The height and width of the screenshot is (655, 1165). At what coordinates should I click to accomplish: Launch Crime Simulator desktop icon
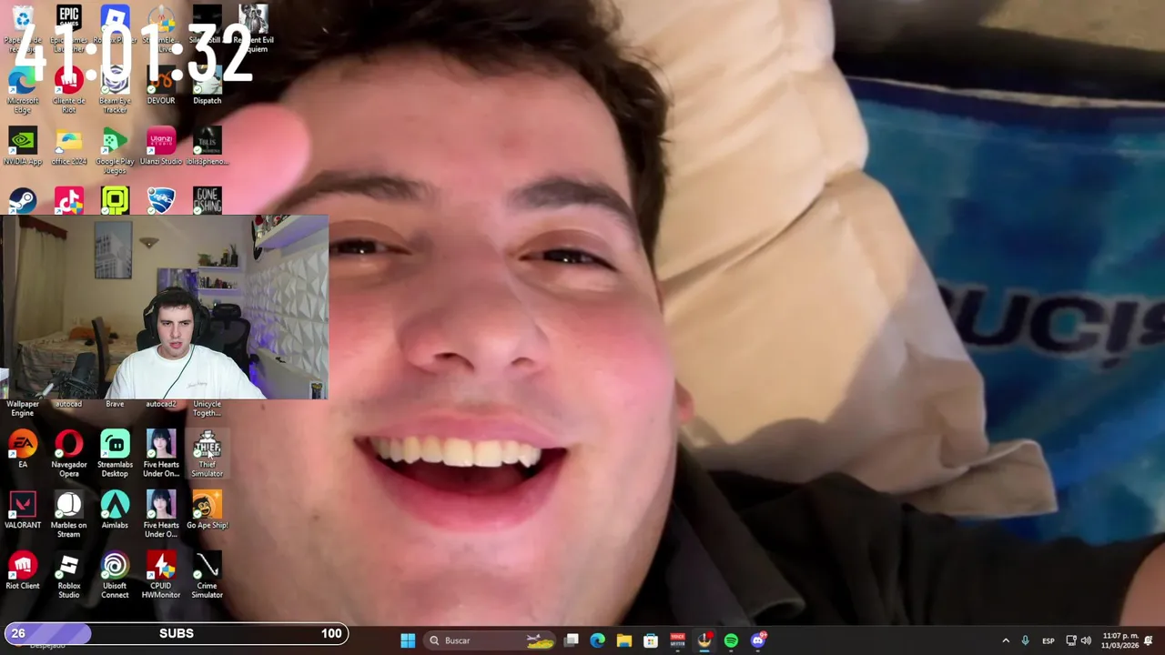[x=207, y=576]
